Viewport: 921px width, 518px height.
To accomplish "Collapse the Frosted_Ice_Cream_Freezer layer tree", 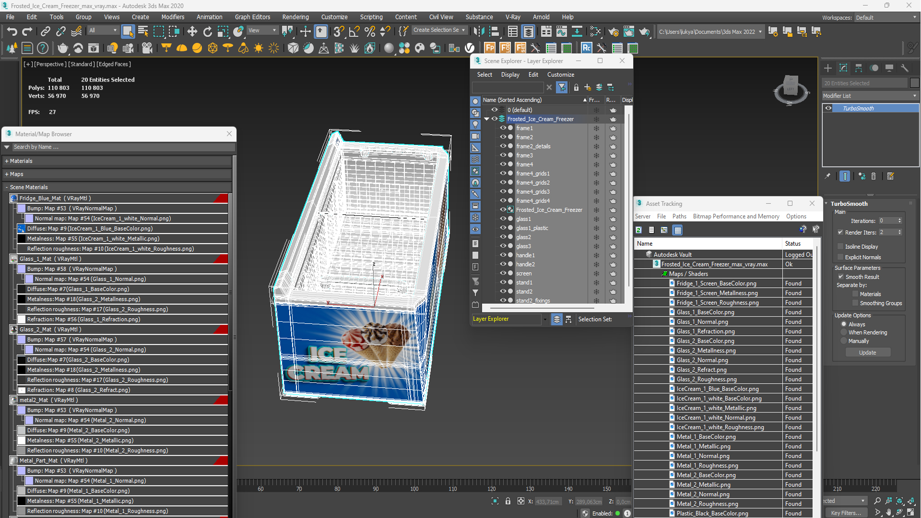I will 487,119.
